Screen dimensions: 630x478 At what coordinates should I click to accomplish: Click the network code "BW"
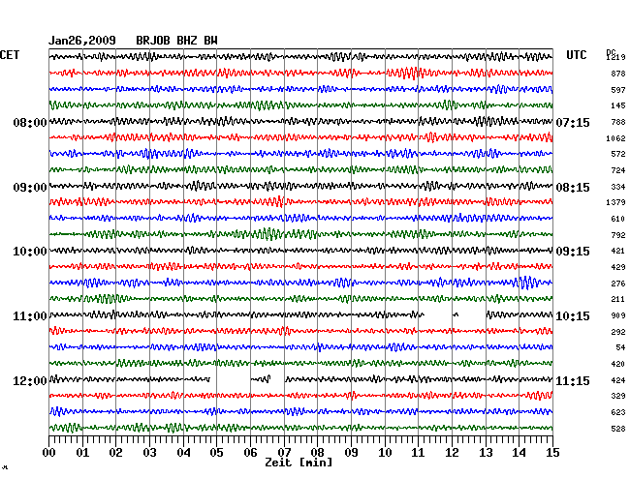pos(210,41)
